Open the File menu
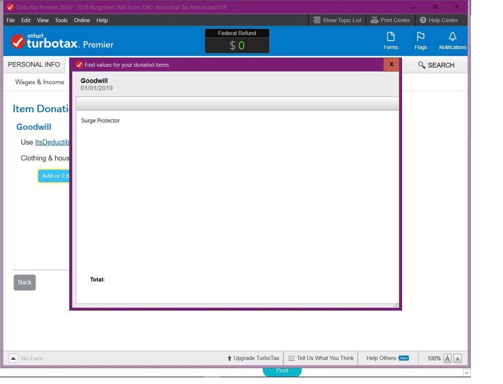Viewport: 503px width, 384px height. (11, 20)
